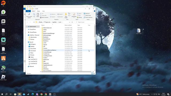This screenshot has height=96, width=171.
Task: Click the taskbar Search icon
Action: 6,94
